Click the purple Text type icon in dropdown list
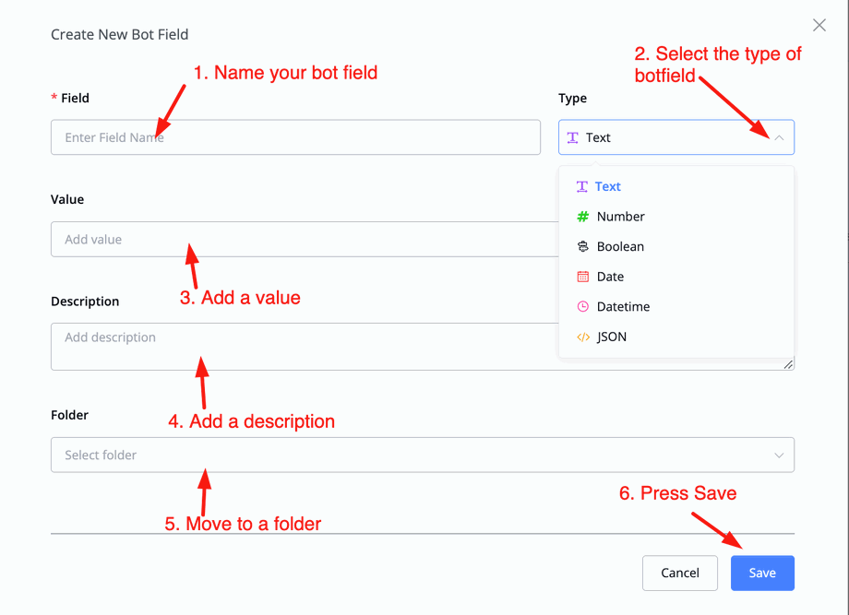Viewport: 849px width, 615px height. pos(582,186)
